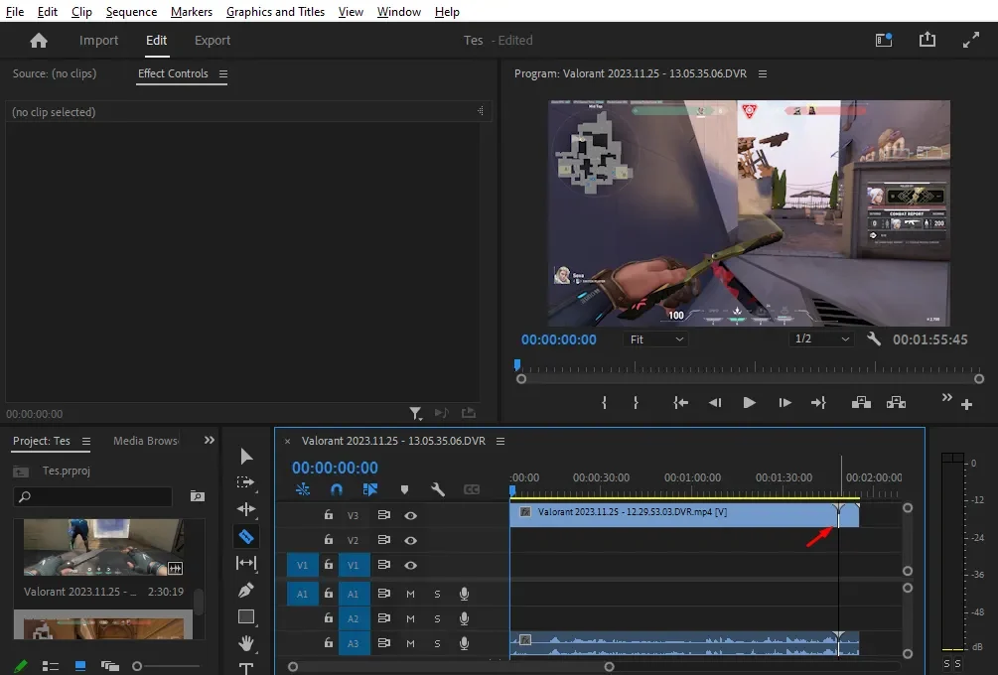Maximize the frame with fullscreen icon

point(970,40)
